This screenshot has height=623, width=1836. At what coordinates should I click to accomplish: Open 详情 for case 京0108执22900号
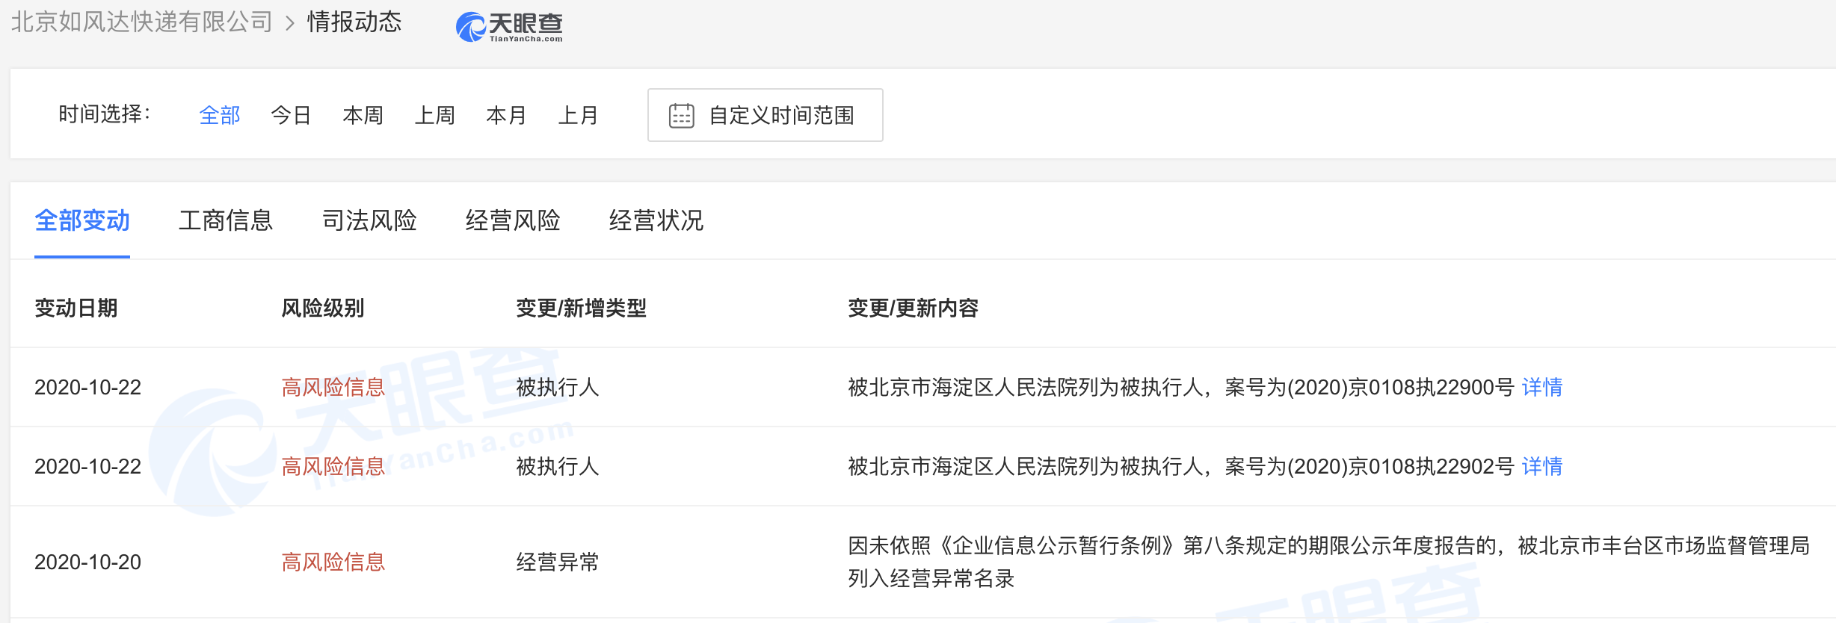(x=1541, y=388)
